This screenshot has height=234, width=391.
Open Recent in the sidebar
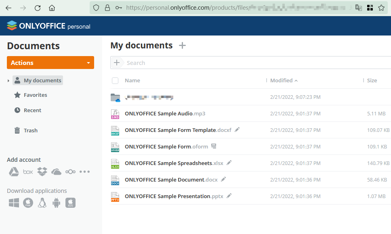(x=28, y=110)
